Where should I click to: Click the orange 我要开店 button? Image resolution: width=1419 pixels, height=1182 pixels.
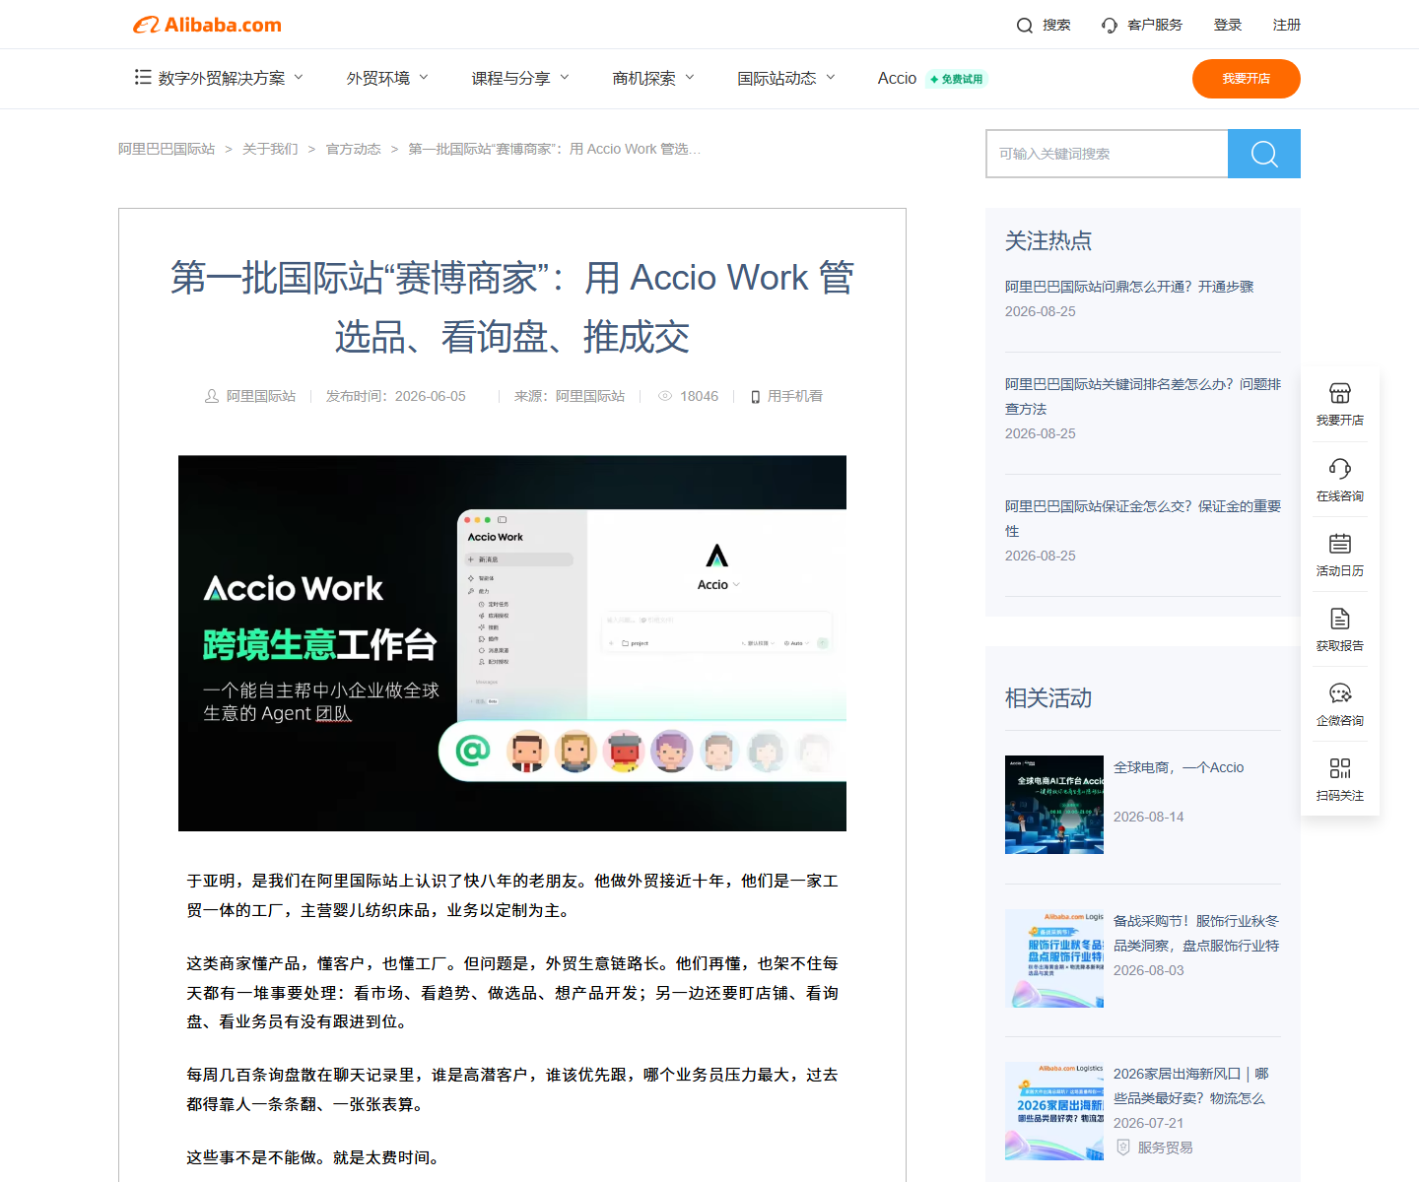click(1247, 79)
